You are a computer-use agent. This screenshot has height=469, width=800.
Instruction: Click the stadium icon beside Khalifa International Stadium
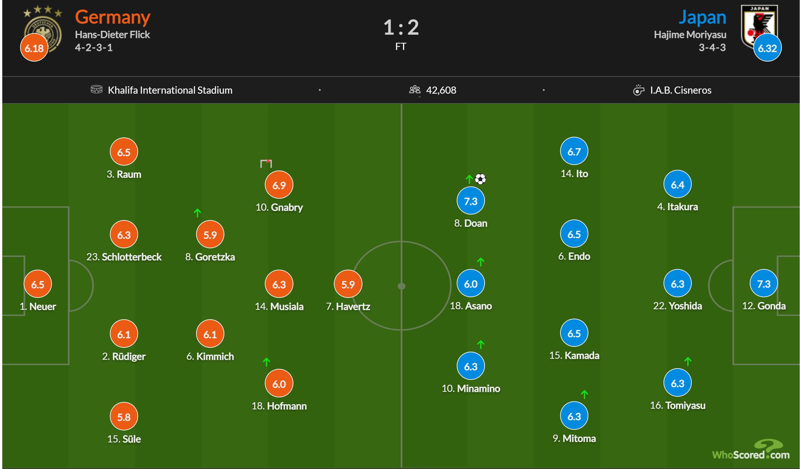[96, 90]
